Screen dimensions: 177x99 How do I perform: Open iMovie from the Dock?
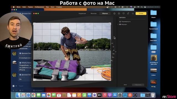click(x=95, y=95)
